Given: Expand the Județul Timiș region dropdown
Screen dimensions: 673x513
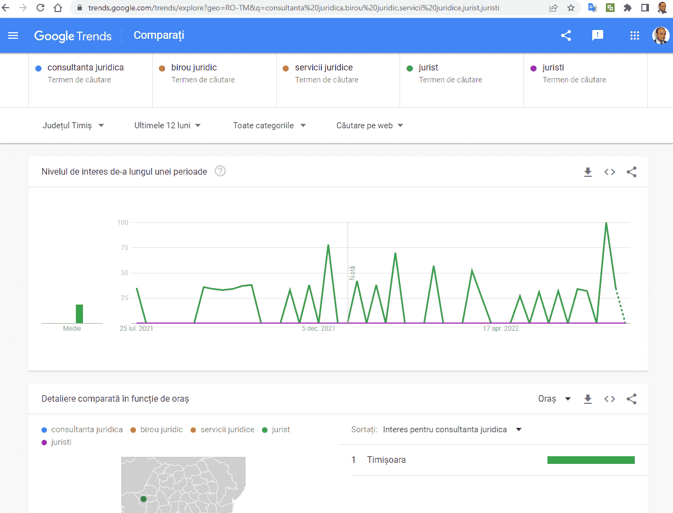Looking at the screenshot, I should (73, 126).
